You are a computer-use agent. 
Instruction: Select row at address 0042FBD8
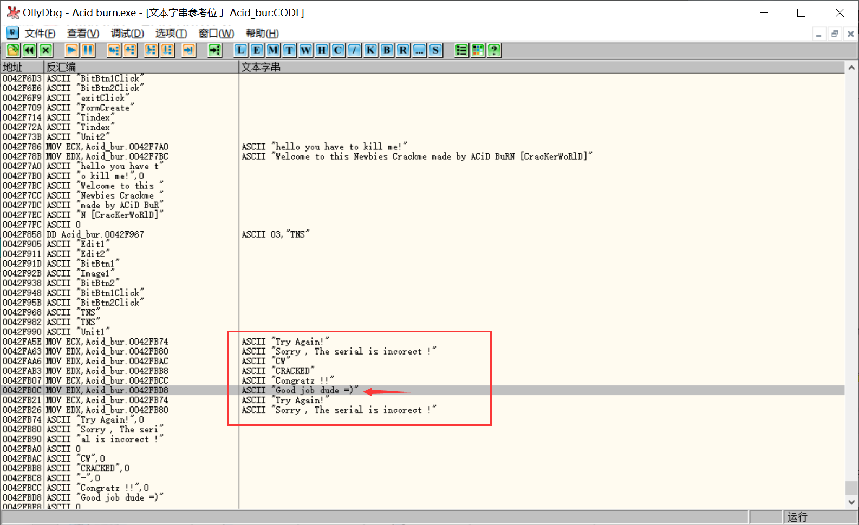422,497
